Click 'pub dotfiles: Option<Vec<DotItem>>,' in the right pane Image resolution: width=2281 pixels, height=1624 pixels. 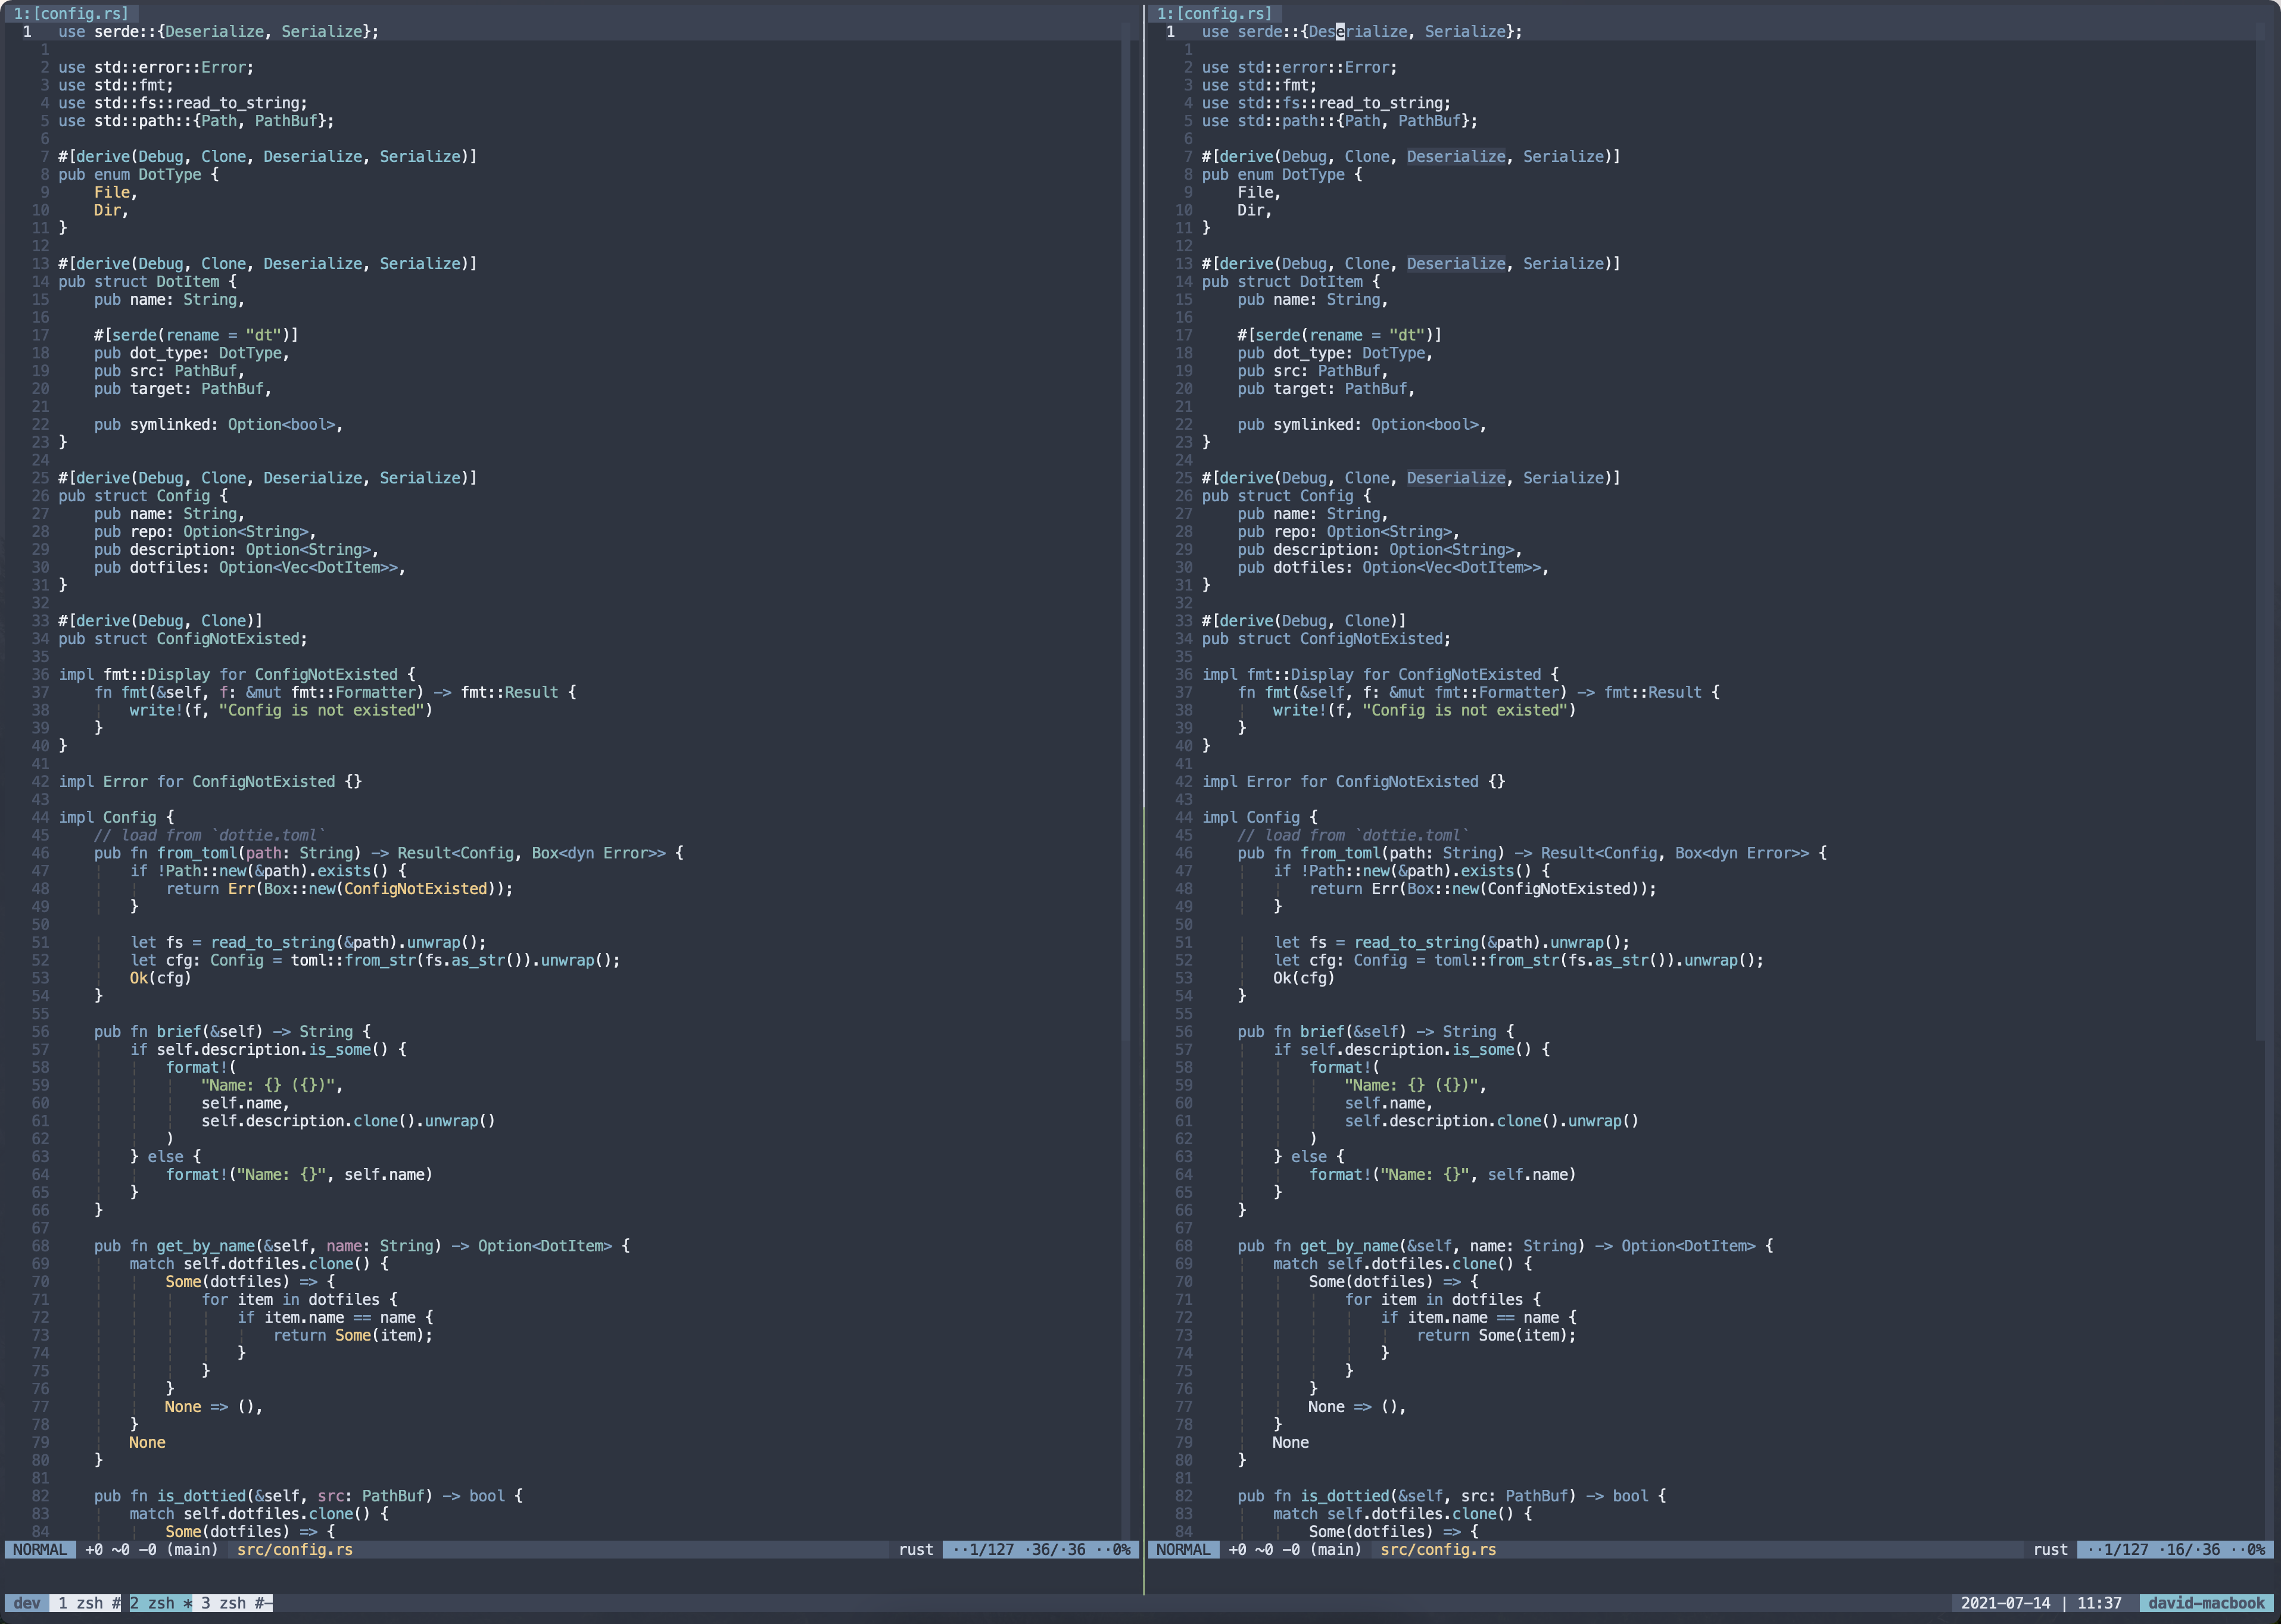(x=1394, y=567)
